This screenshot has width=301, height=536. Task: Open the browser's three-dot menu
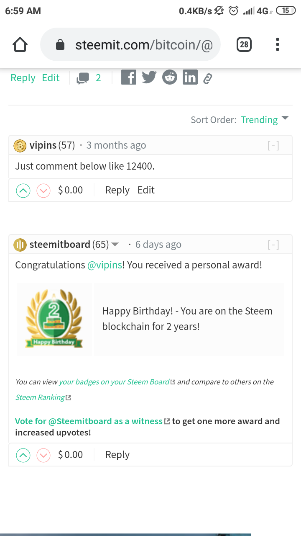[x=277, y=44]
